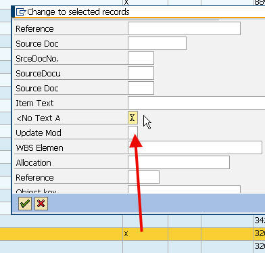Click the 'SourceDocu' label
This screenshot has width=265, height=253.
click(38, 74)
